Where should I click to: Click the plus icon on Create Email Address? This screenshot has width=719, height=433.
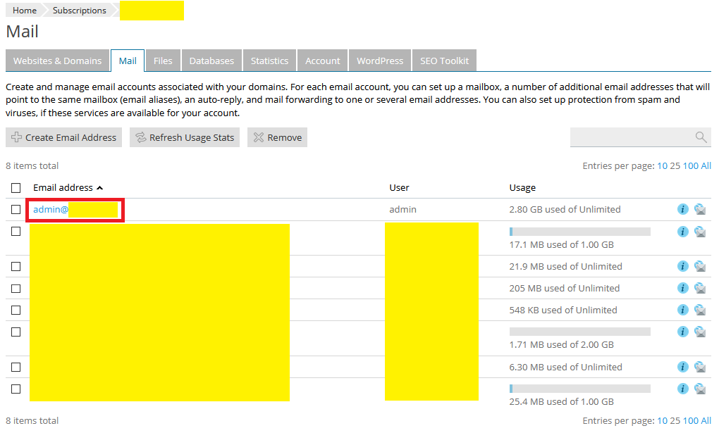point(16,137)
